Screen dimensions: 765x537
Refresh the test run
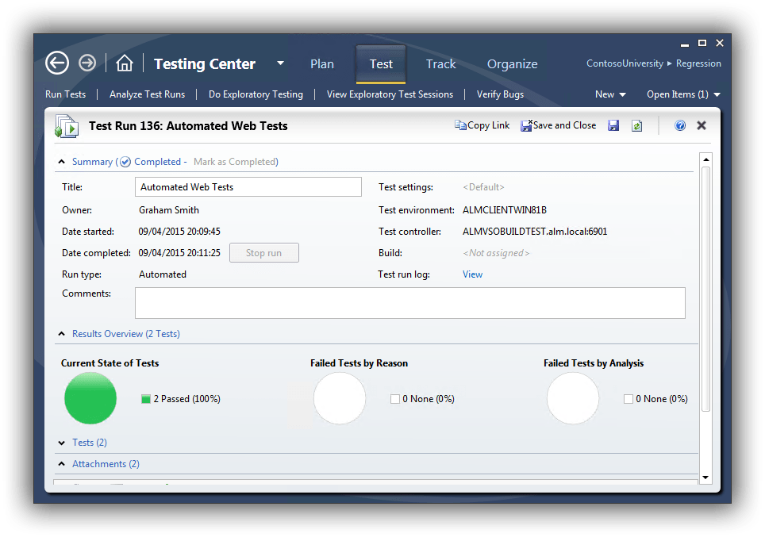tap(636, 126)
